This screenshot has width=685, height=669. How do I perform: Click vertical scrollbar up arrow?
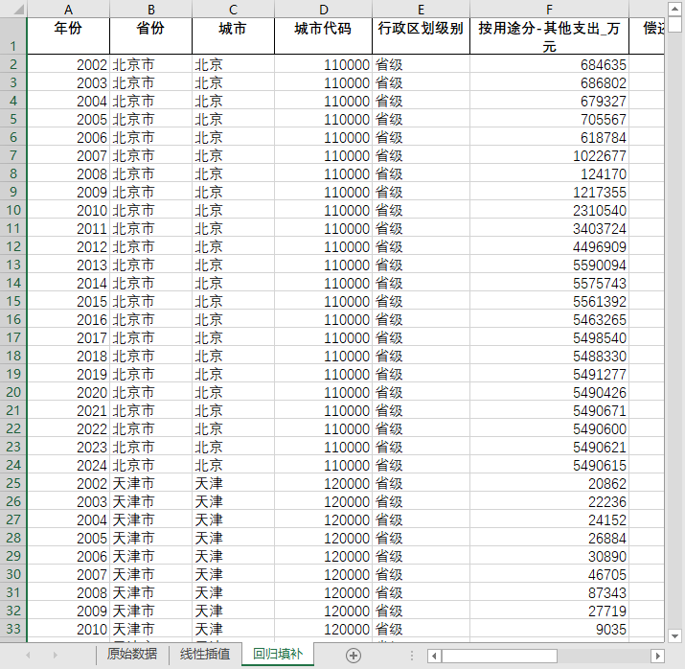[x=674, y=9]
